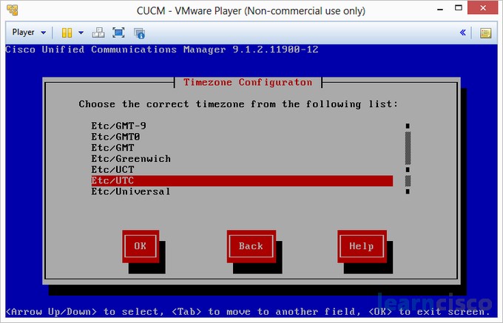Click the VMware icon in title bar
Image resolution: width=503 pixels, height=323 pixels.
(10, 11)
